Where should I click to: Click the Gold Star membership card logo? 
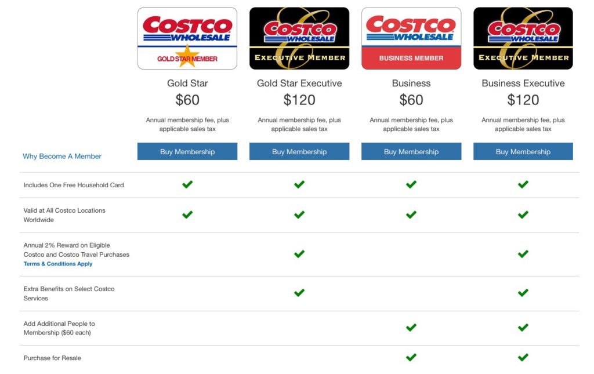point(187,38)
